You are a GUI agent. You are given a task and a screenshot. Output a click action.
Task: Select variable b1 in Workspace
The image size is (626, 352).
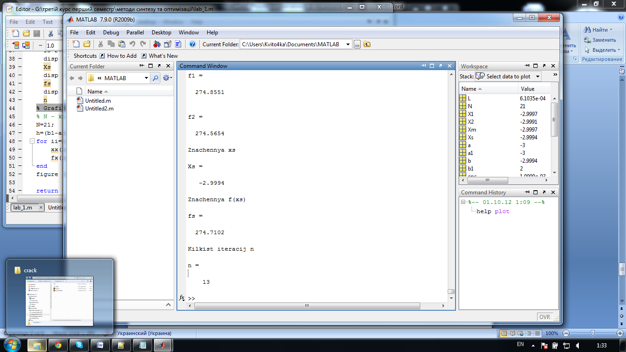coord(505,169)
